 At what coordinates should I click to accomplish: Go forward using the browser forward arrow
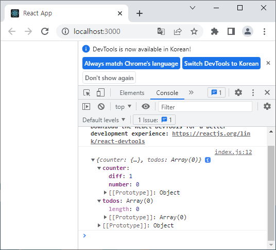coord(28,32)
